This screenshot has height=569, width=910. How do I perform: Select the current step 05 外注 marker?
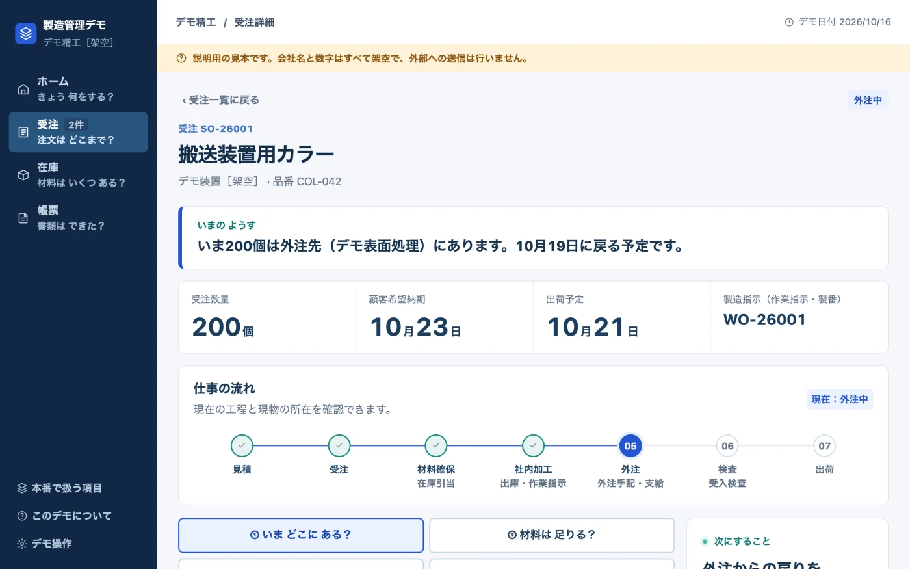click(630, 446)
